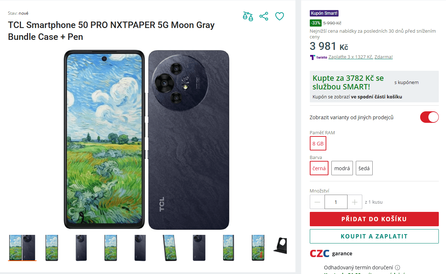446x274 pixels.
Task: Choose the modrá color variant
Action: (x=342, y=168)
